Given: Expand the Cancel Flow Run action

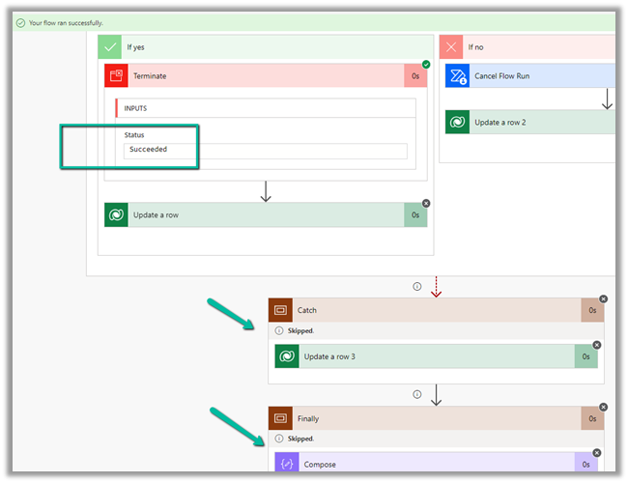Looking at the screenshot, I should pos(530,75).
